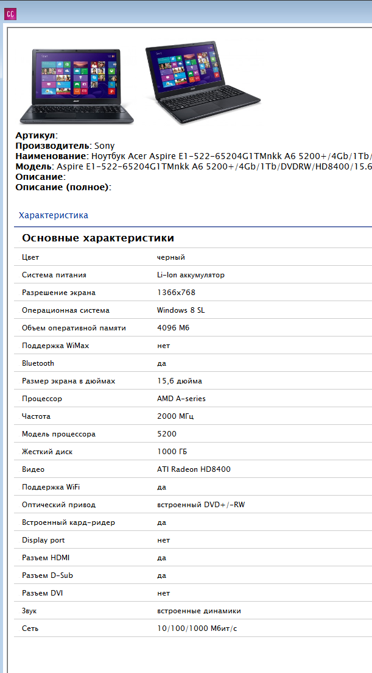Viewport: 372px width, 673px height.
Task: Click the Модель Aspire E1-522 line
Action: pyautogui.click(x=194, y=166)
